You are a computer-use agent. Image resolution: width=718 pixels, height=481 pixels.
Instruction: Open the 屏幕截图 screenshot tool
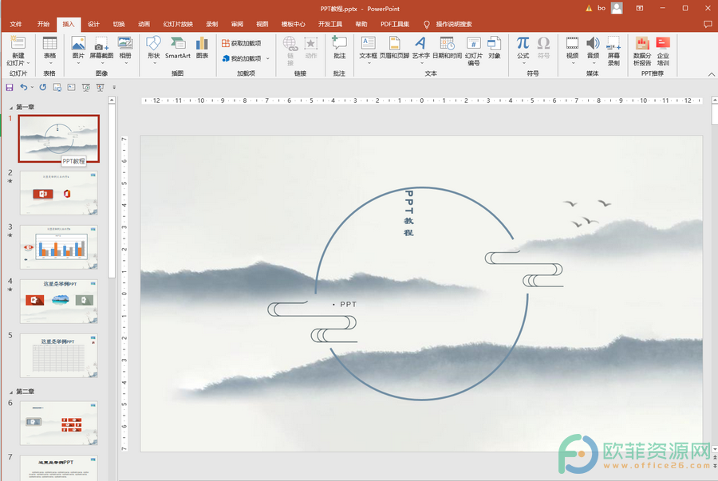(101, 51)
